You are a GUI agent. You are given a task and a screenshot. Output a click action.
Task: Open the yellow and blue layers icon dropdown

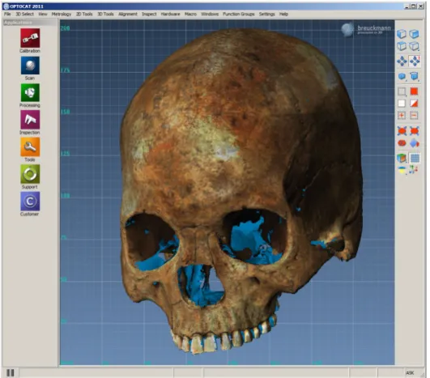(x=402, y=170)
